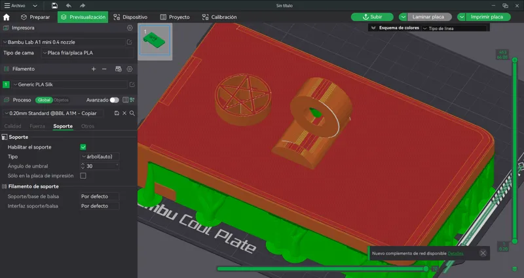Open support Tipo árbol(auto) dropdown
Viewport: 524px width, 278px height.
(100, 156)
